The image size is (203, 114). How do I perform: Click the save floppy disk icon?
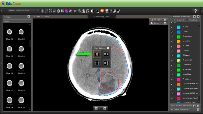click(107, 11)
